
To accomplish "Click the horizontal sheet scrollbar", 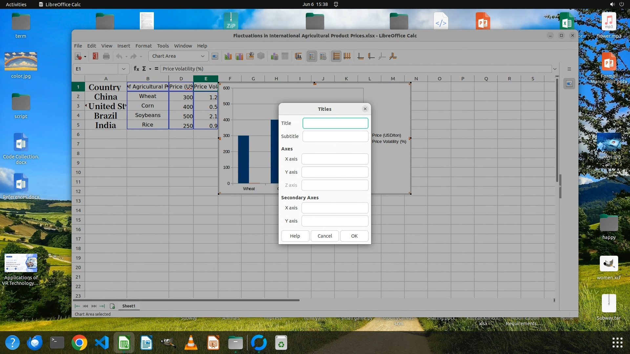I will pyautogui.click(x=186, y=300).
